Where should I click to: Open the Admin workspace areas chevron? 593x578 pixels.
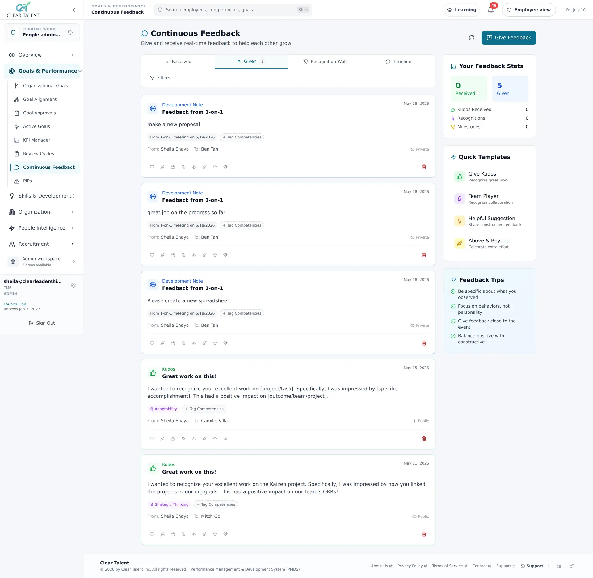pyautogui.click(x=74, y=262)
